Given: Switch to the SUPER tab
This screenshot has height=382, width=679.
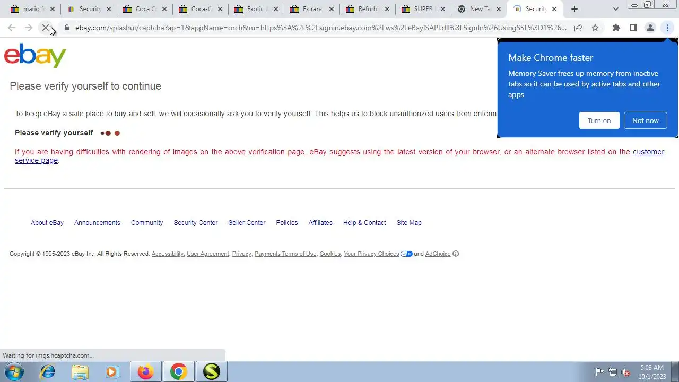Looking at the screenshot, I should click(x=423, y=9).
